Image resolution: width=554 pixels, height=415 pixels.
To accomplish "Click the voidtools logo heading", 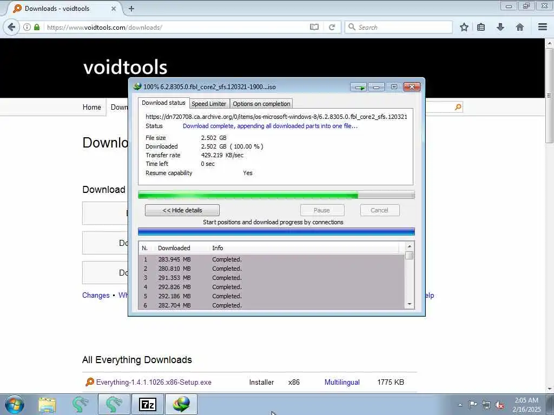I will (x=125, y=66).
